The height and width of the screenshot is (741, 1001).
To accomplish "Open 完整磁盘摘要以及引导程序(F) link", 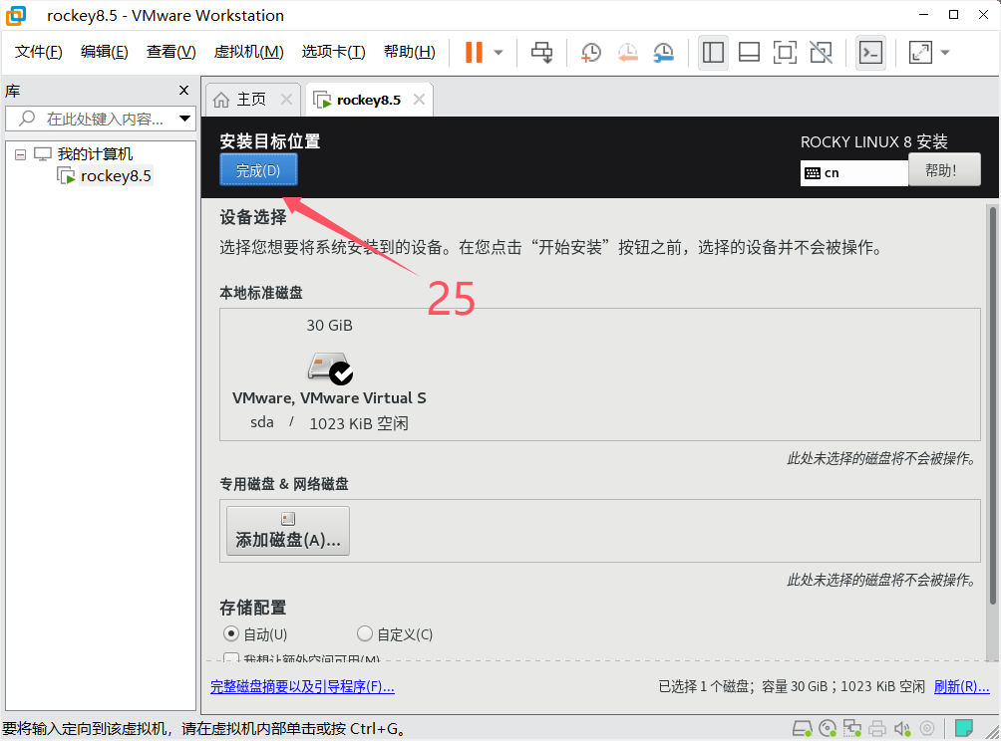I will coord(302,686).
